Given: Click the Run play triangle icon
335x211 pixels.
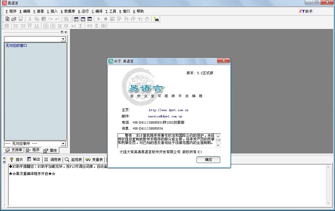Looking at the screenshot, I should click(x=99, y=19).
